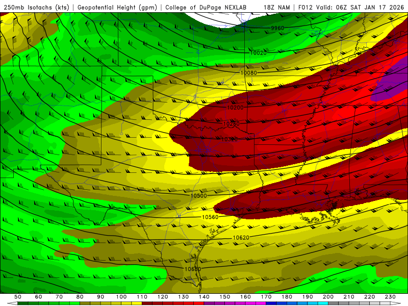
Task: Pick the cyan swatch just before 200
Action: tap(323, 303)
